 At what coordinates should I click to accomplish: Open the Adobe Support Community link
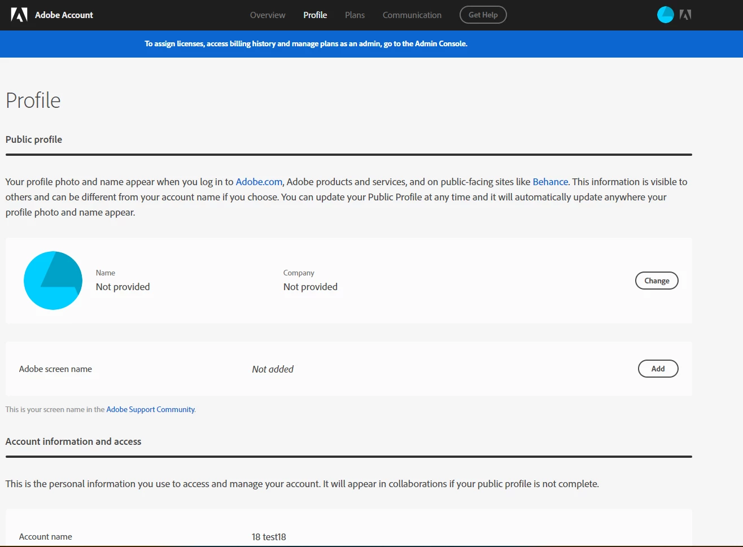pos(151,409)
